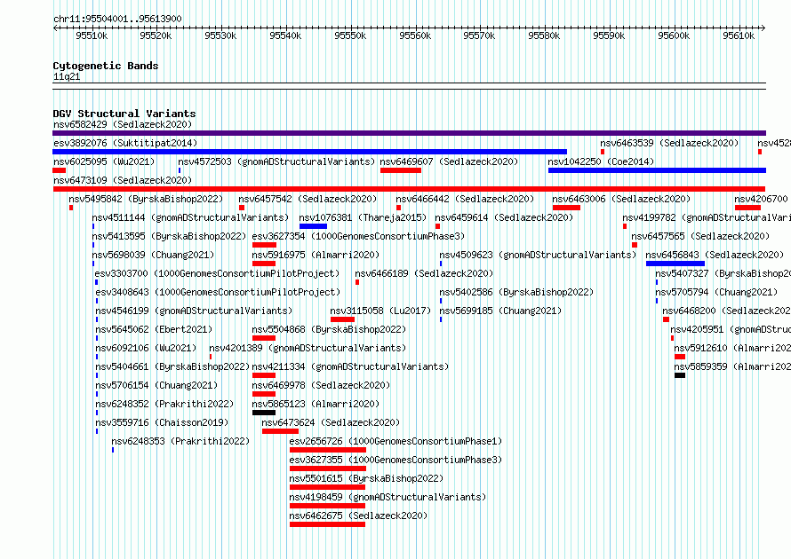791x559 pixels.
Task: Click esv3627355 (1000GenomesConsortiumPhase3) label
Action: pyautogui.click(x=395, y=460)
